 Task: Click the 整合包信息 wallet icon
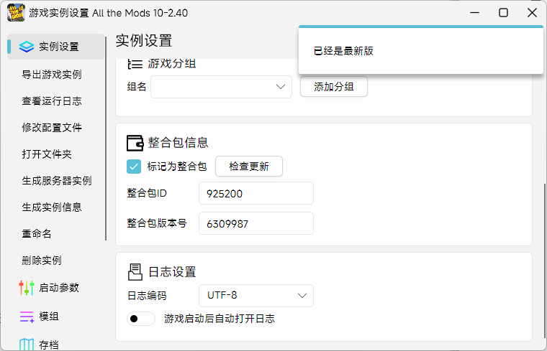coord(135,142)
